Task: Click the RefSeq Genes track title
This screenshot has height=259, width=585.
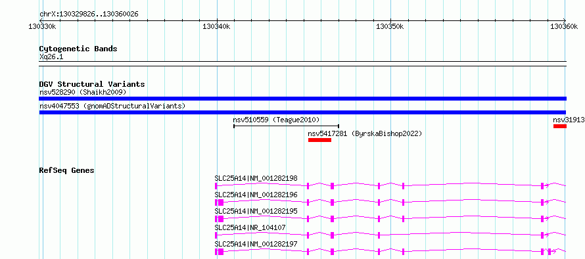Action: (x=67, y=170)
